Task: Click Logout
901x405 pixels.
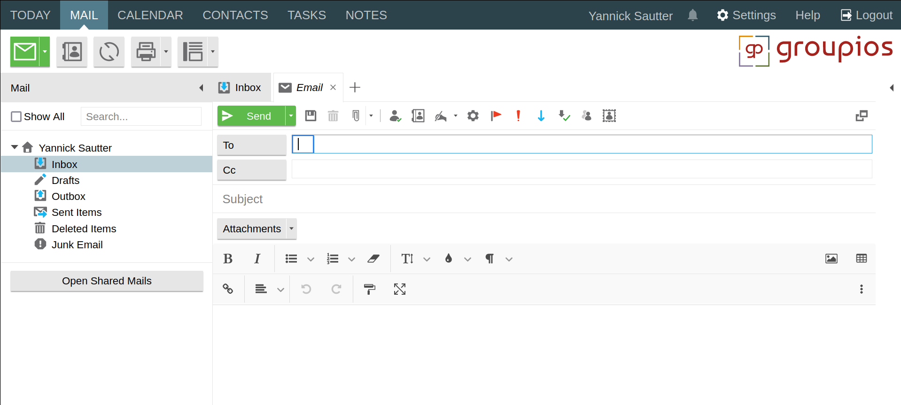Action: (x=866, y=15)
